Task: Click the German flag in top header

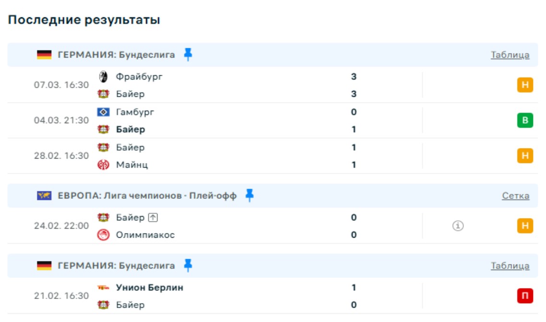Action: coord(44,55)
